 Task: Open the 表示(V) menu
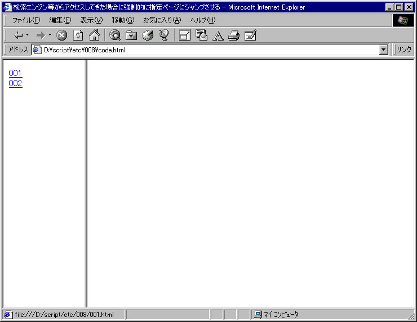(x=91, y=20)
